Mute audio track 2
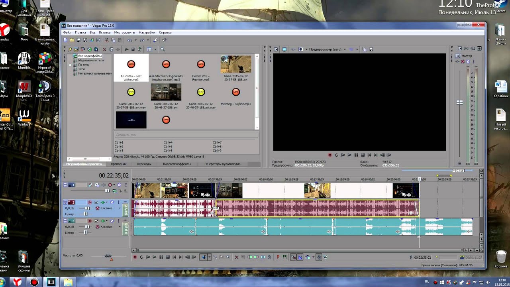Screen dimensions: 510x287 (x=112, y=202)
